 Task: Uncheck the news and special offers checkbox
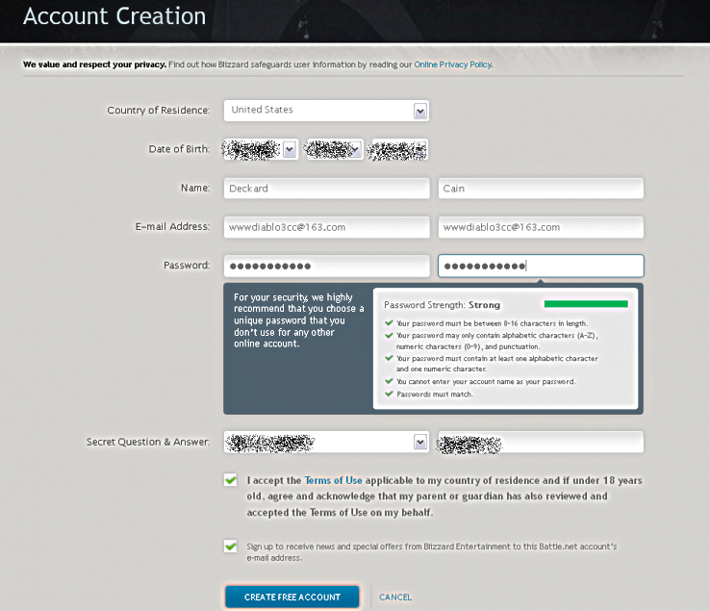(x=231, y=546)
